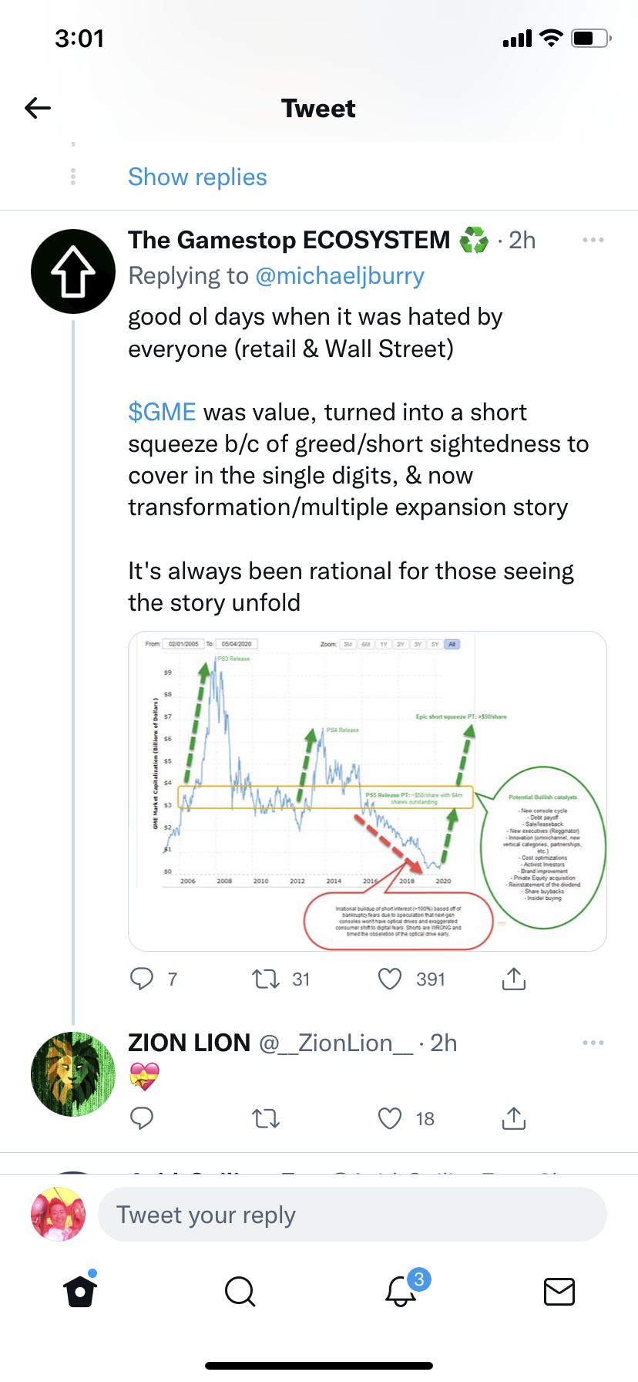Retweet ZION LION's heart emoji tweet
The height and width of the screenshot is (1382, 638).
tap(266, 1118)
